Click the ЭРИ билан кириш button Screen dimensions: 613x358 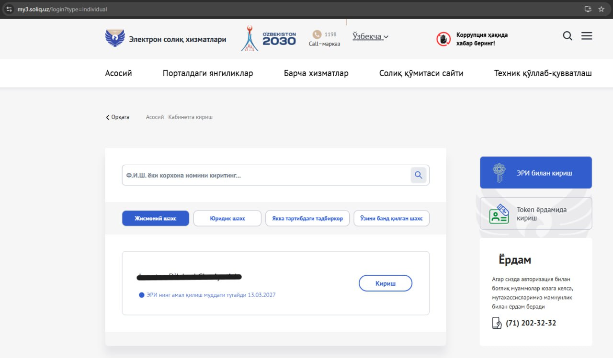pyautogui.click(x=536, y=173)
